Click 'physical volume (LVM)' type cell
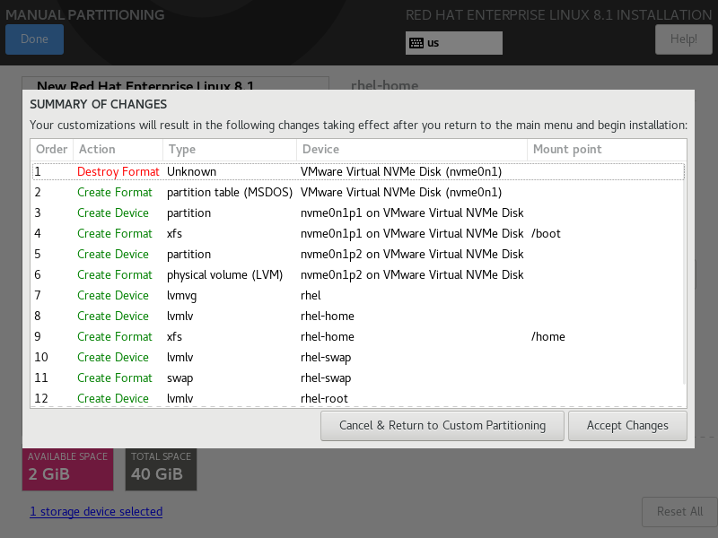Viewport: 718px width, 538px height. (225, 275)
